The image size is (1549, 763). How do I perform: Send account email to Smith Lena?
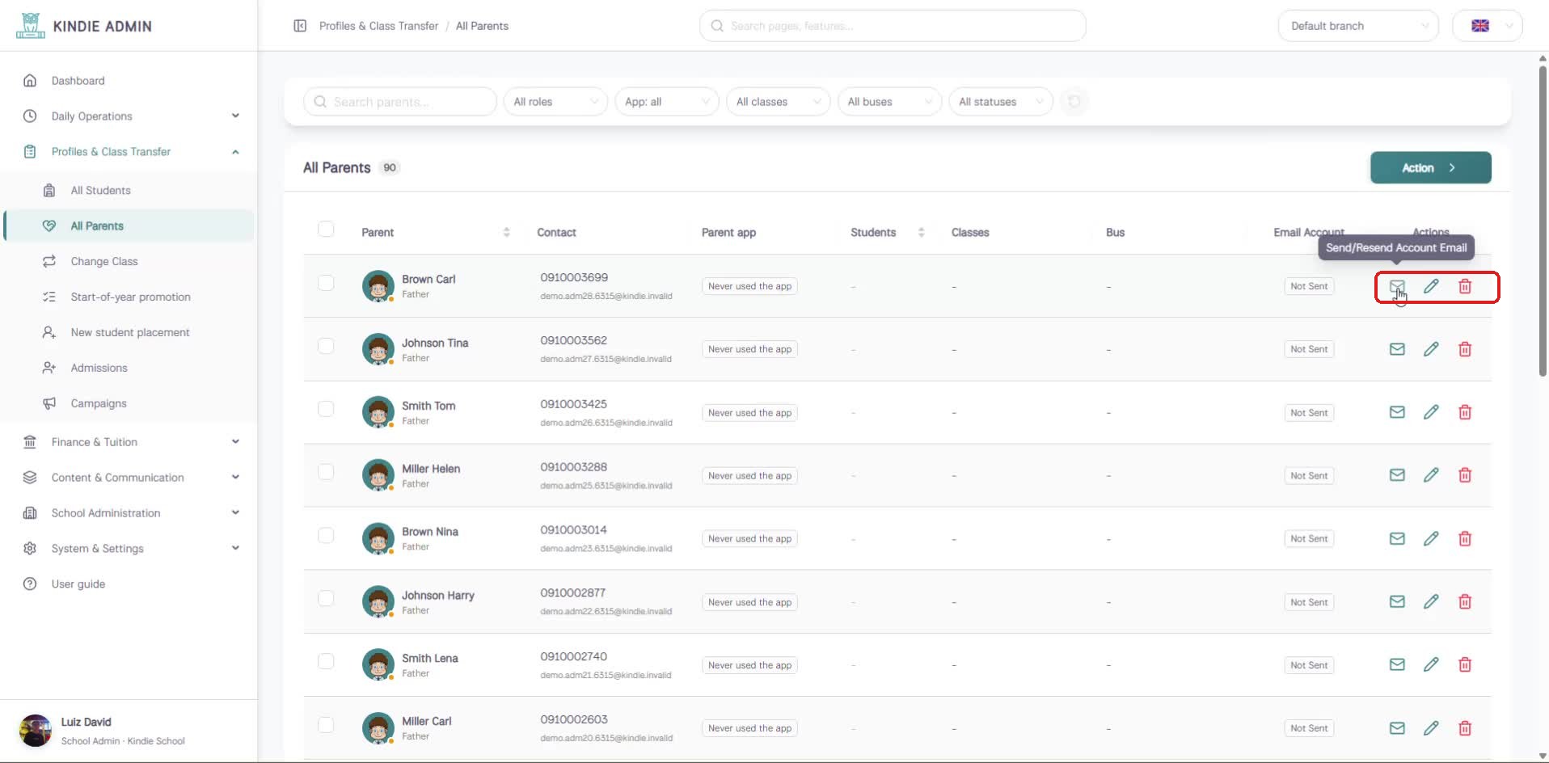(1397, 664)
